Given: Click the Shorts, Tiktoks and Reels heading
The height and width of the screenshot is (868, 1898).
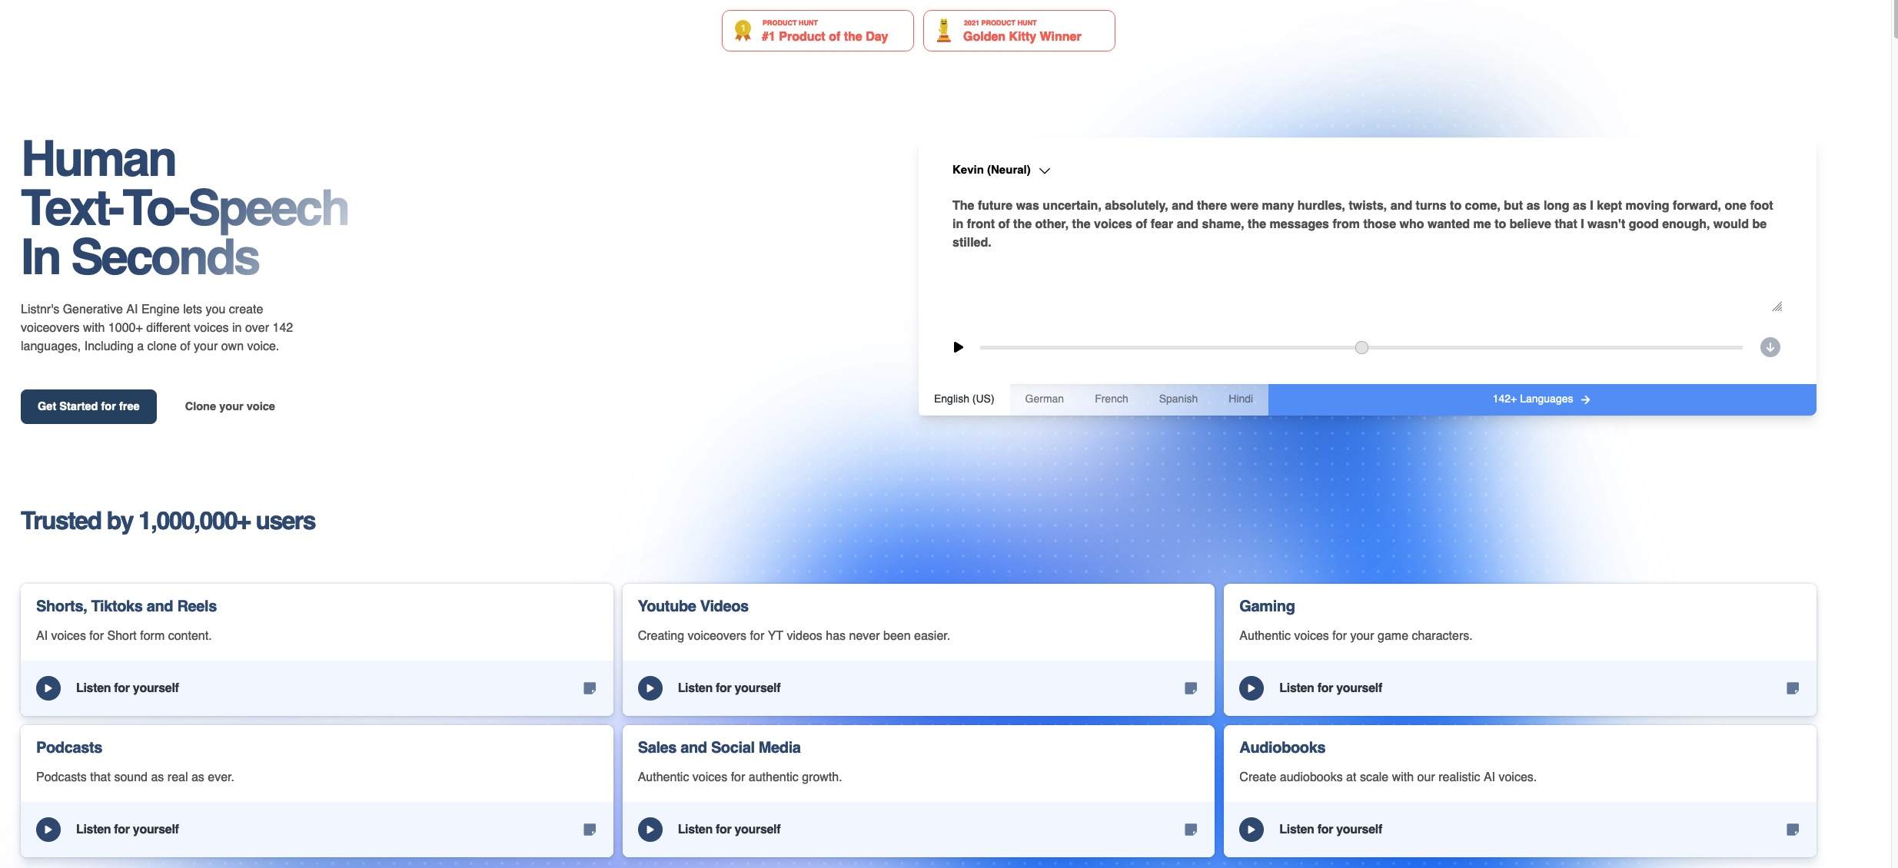Looking at the screenshot, I should [x=126, y=606].
